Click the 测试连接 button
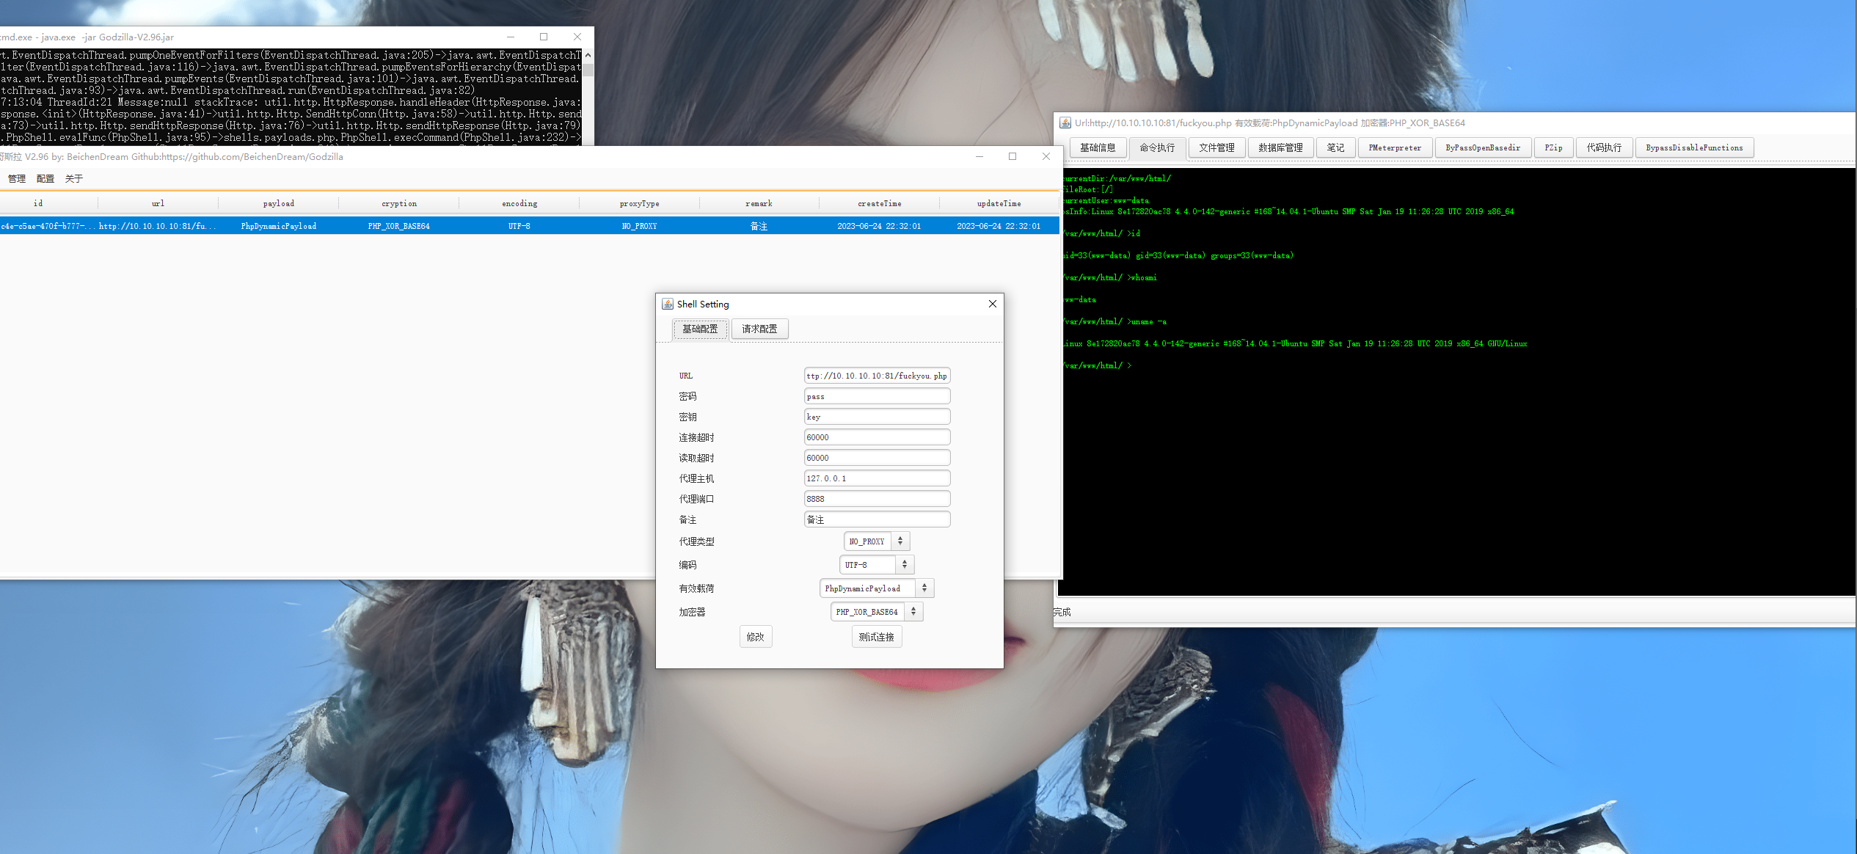Image resolution: width=1857 pixels, height=854 pixels. coord(877,637)
